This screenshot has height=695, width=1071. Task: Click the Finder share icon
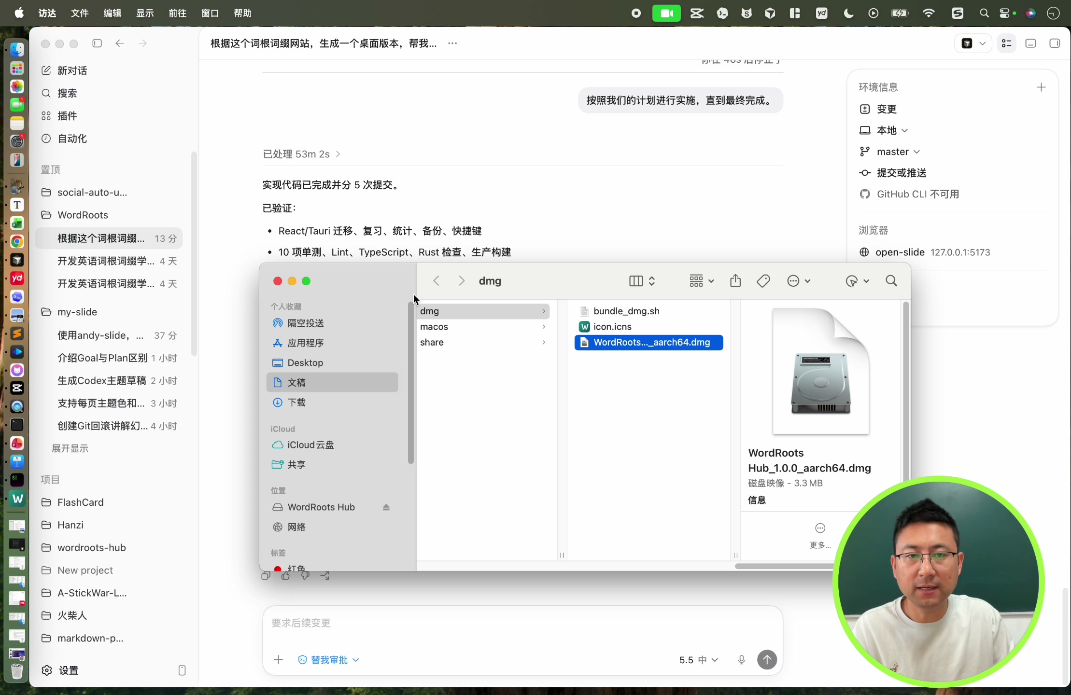(735, 280)
